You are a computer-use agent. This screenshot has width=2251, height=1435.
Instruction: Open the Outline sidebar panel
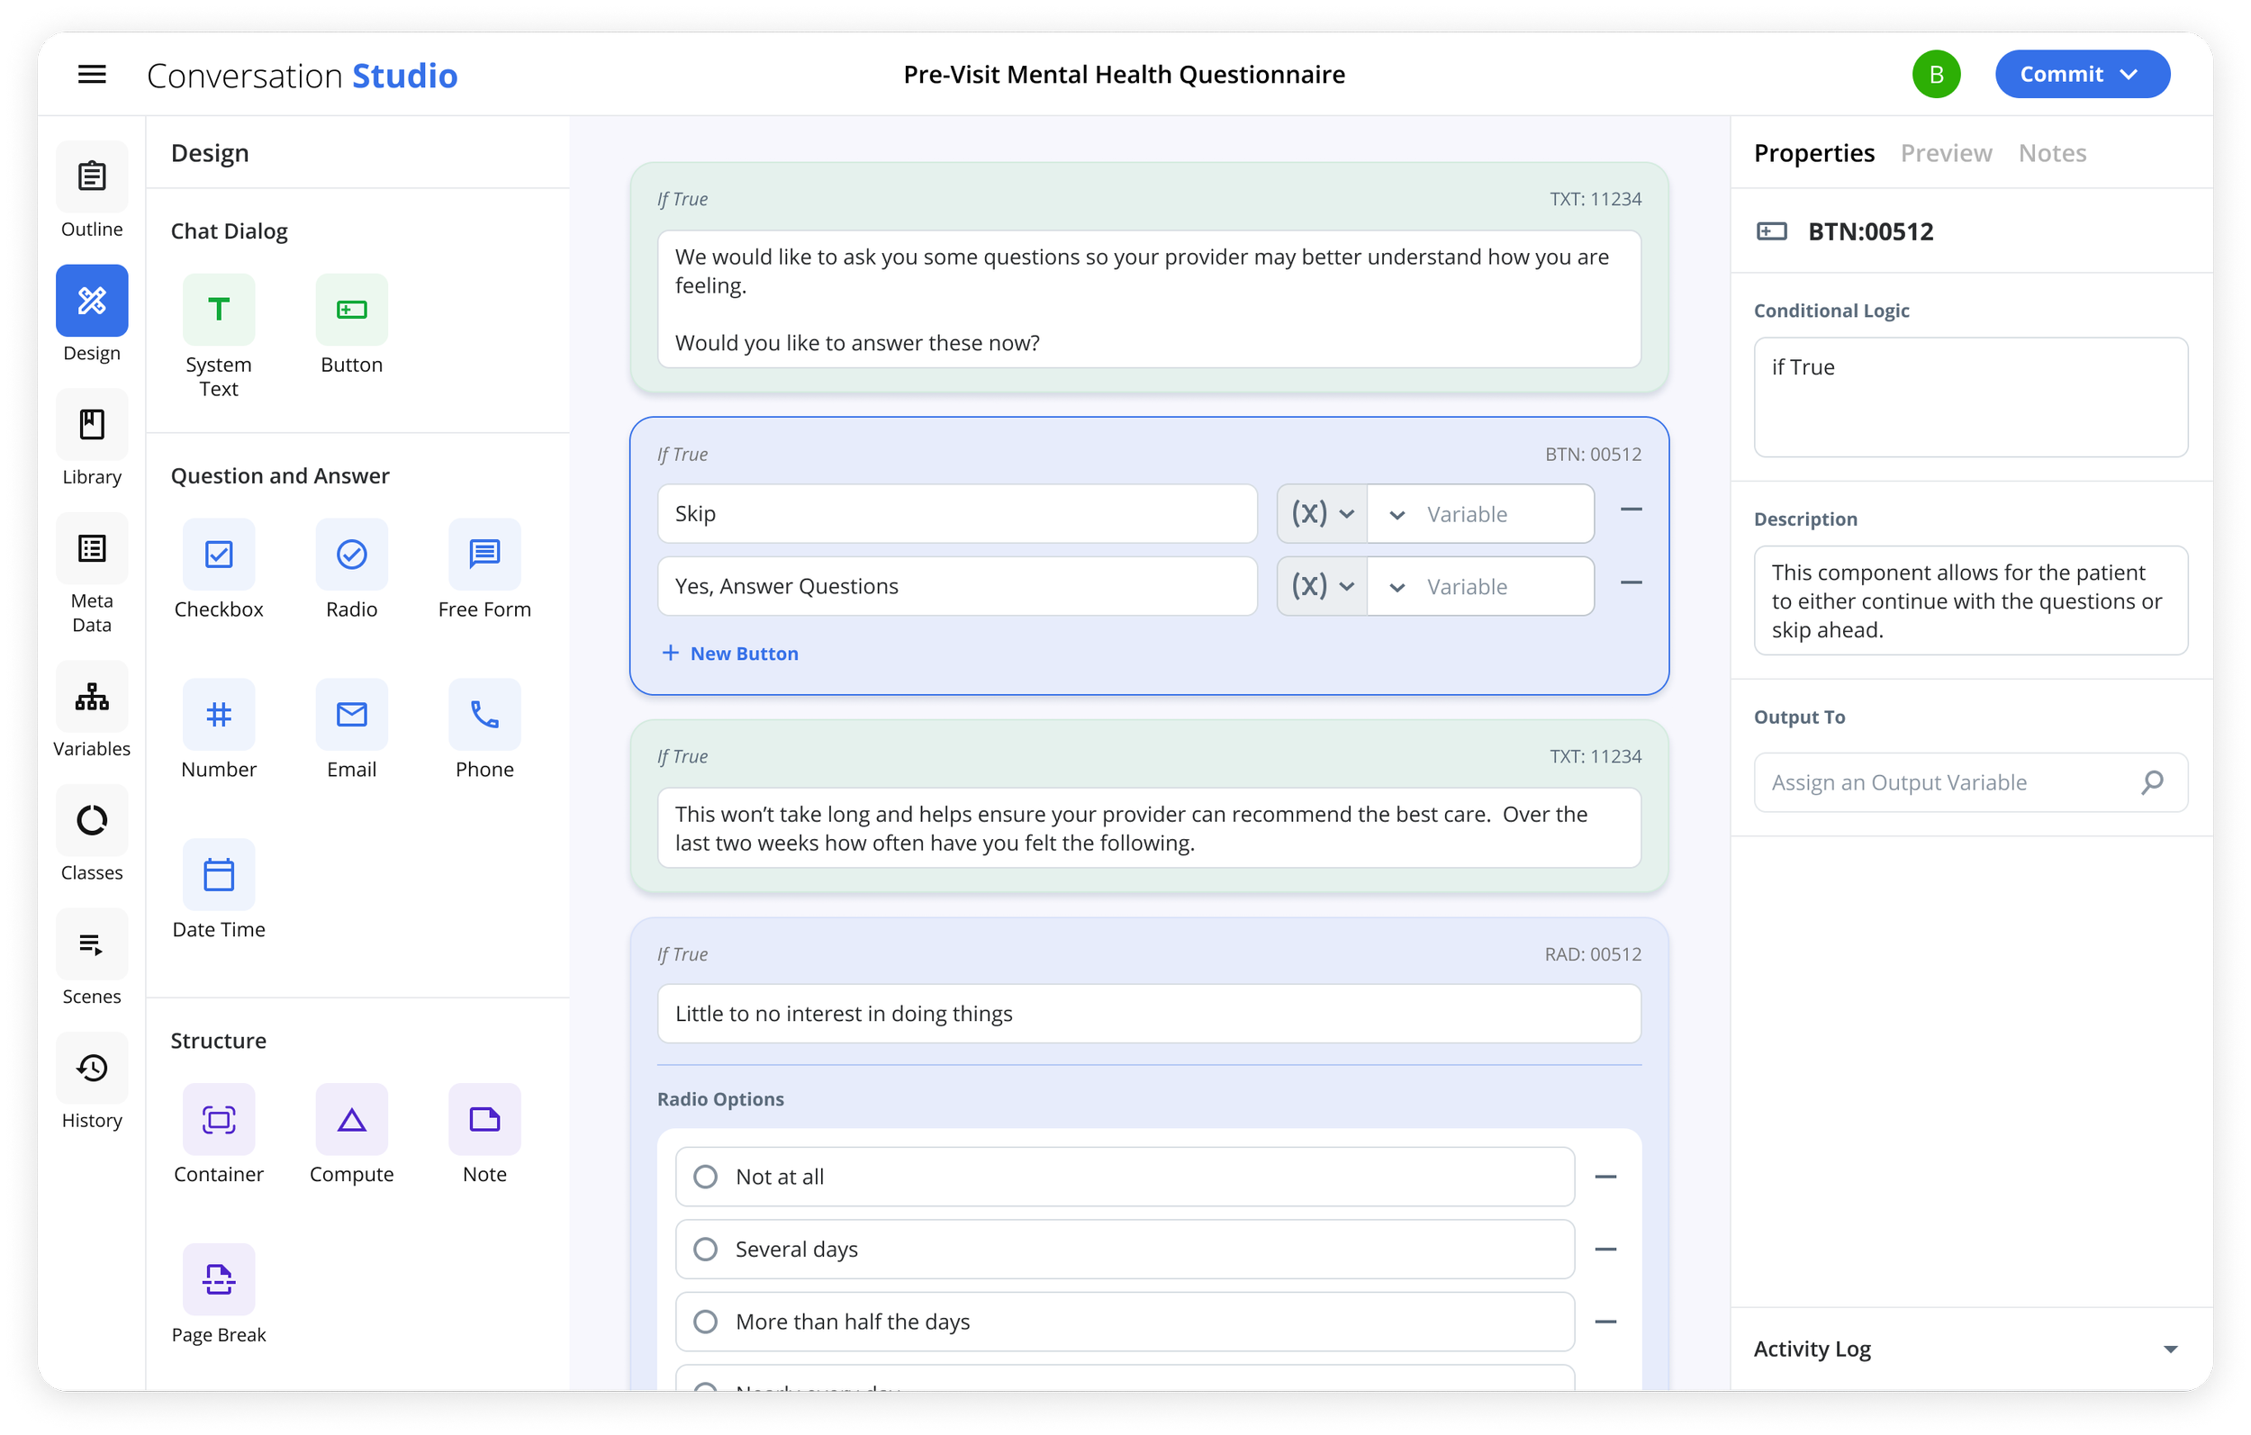92,176
